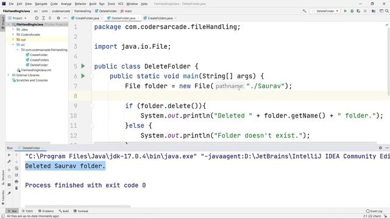
Task: Click the layout icon in the Run panel
Action: [x=9, y=185]
